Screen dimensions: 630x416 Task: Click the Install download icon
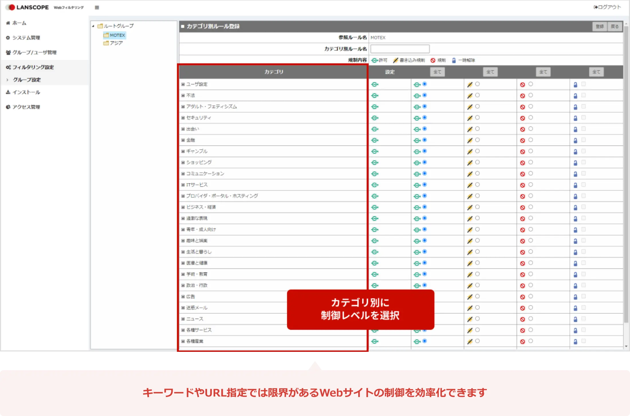pos(8,92)
